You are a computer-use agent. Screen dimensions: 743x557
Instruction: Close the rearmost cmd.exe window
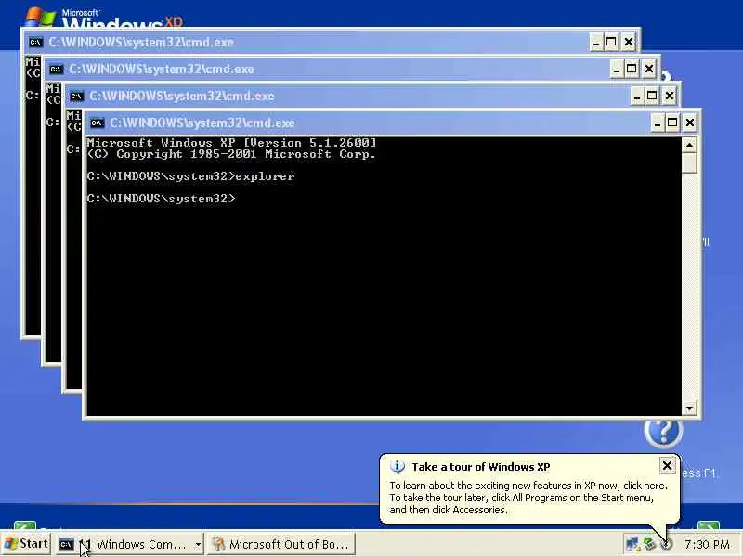pos(629,43)
